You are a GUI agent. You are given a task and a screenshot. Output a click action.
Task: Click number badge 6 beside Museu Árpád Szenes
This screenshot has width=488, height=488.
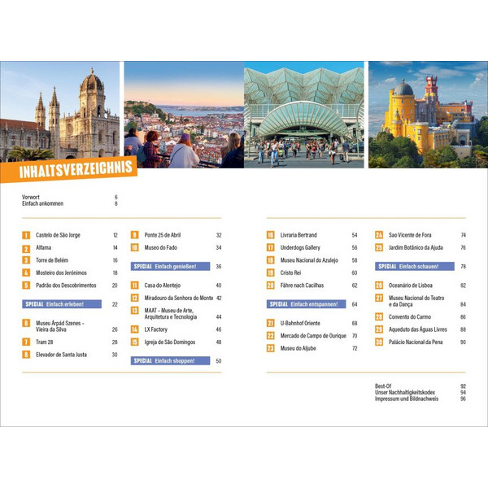26,323
